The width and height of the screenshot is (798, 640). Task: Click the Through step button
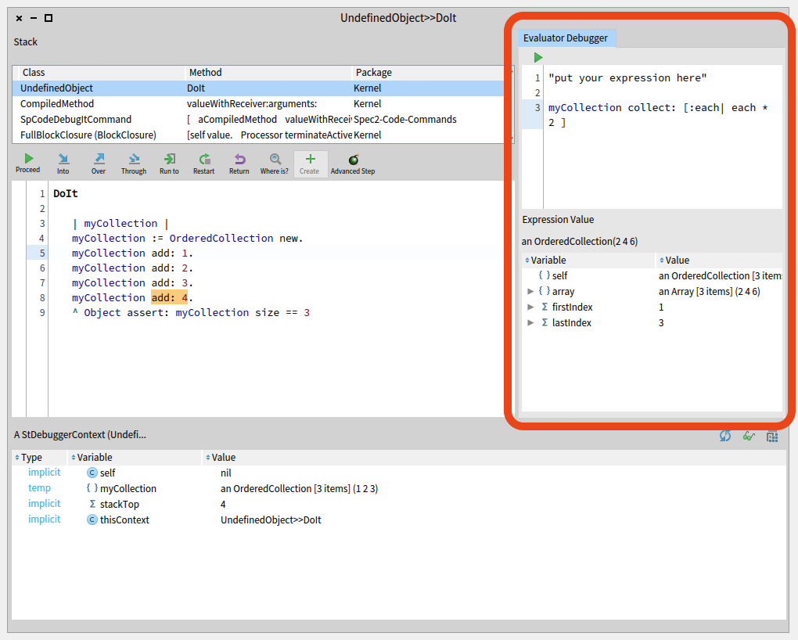(133, 163)
